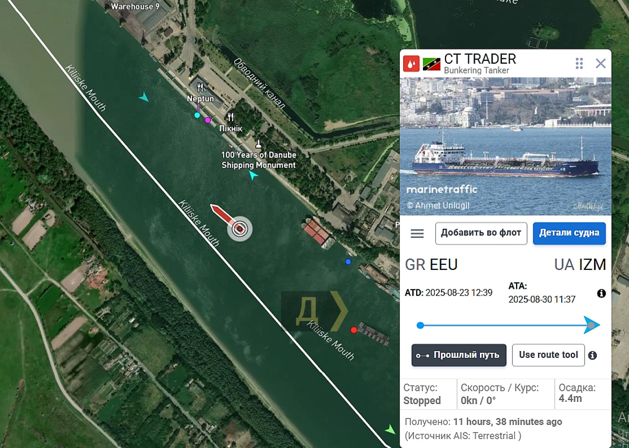Image resolution: width=629 pixels, height=448 pixels.
Task: Click 100 Years of Danube monument marker
Action: tap(258, 144)
